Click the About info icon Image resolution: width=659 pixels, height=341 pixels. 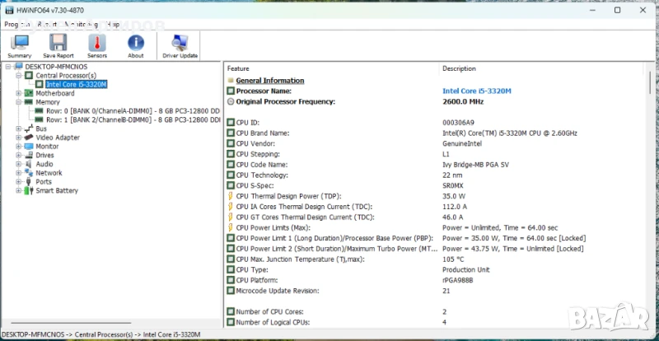[136, 45]
